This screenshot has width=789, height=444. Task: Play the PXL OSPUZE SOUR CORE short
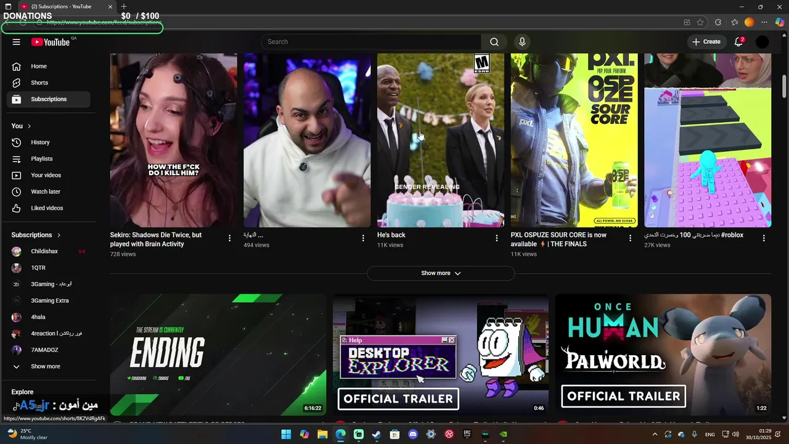click(574, 140)
